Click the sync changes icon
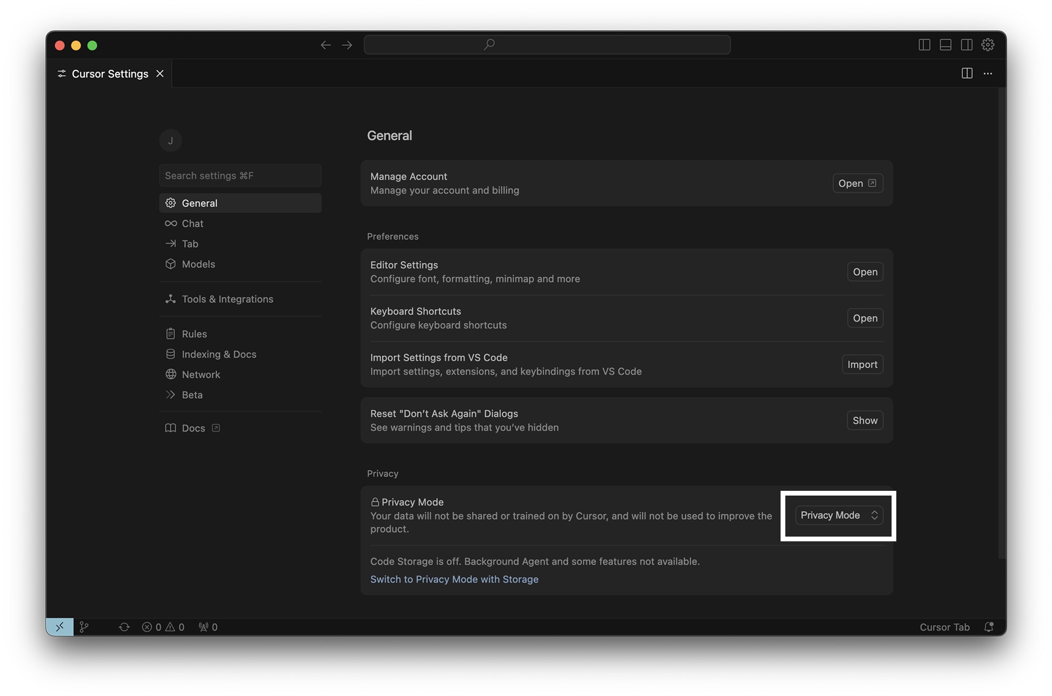This screenshot has height=696, width=1052. pos(124,627)
